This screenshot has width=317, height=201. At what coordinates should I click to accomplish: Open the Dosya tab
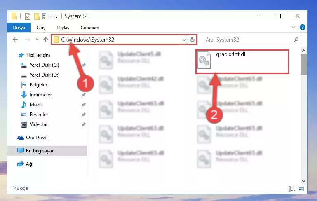(19, 28)
